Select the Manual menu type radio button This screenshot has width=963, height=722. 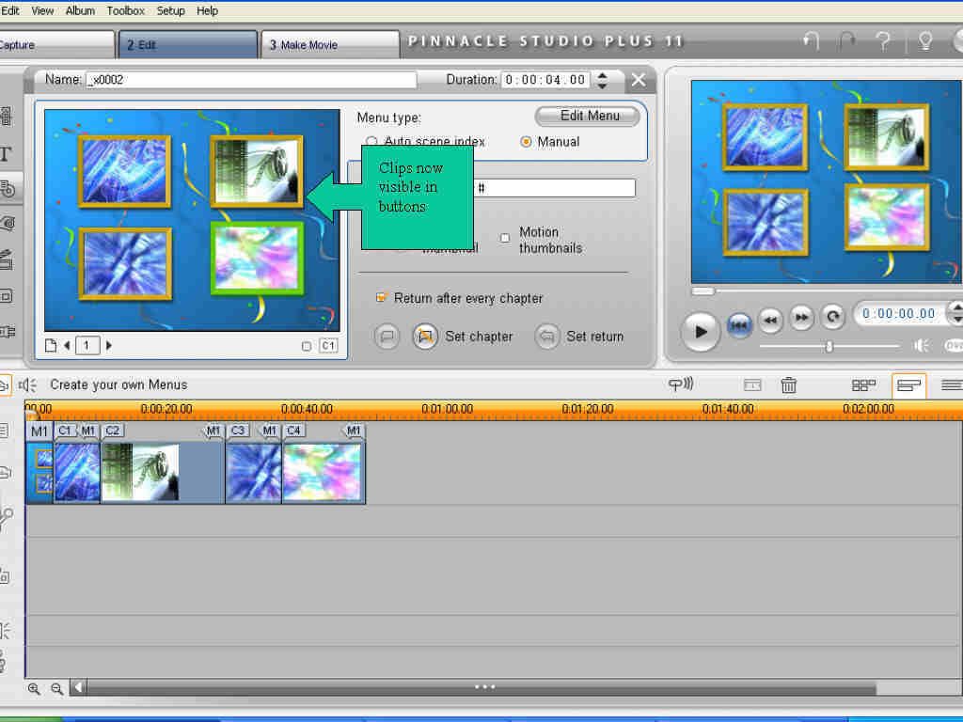point(526,141)
